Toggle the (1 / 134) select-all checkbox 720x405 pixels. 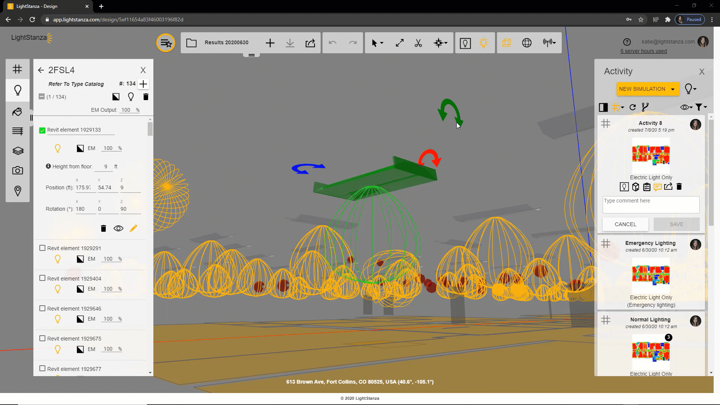pyautogui.click(x=42, y=96)
